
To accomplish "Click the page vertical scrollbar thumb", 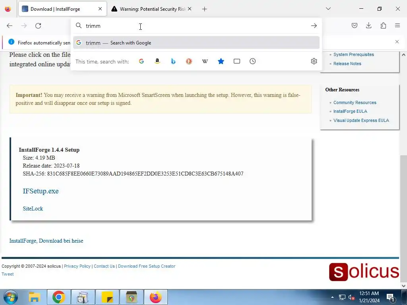I will [403, 218].
